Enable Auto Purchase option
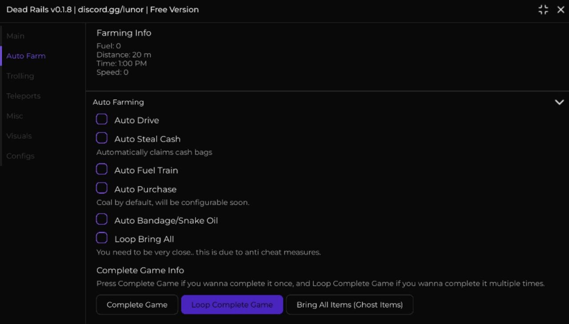 click(102, 189)
